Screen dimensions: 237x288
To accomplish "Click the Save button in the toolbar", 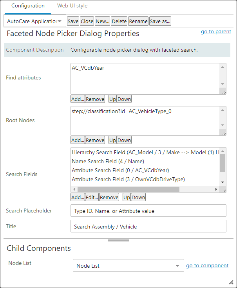I will click(x=73, y=21).
